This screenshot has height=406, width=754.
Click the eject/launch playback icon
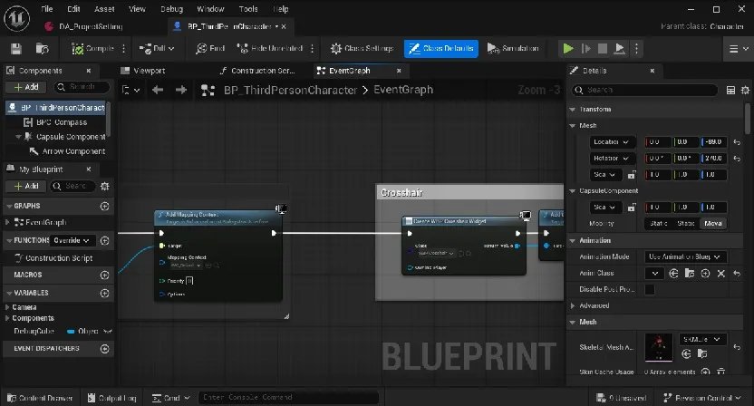click(x=620, y=49)
